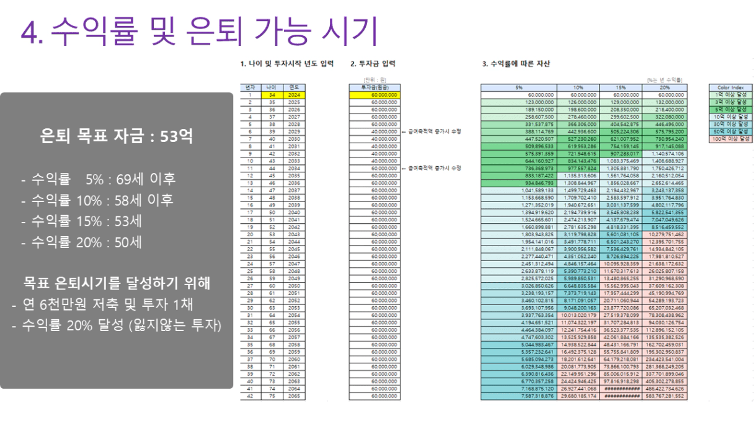754x424 pixels.
Task: Click the 5% return column header
Action: tap(518, 87)
